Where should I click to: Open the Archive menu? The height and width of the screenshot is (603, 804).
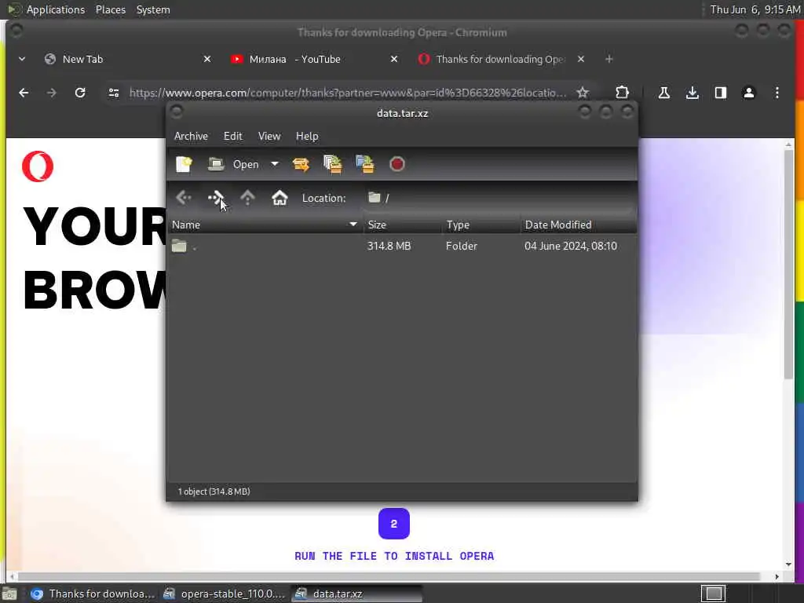coord(192,136)
